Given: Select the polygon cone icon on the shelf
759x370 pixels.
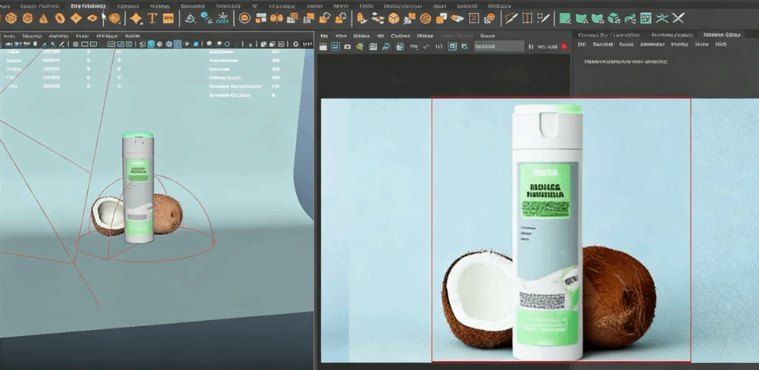Looking at the screenshot, I should [44, 18].
